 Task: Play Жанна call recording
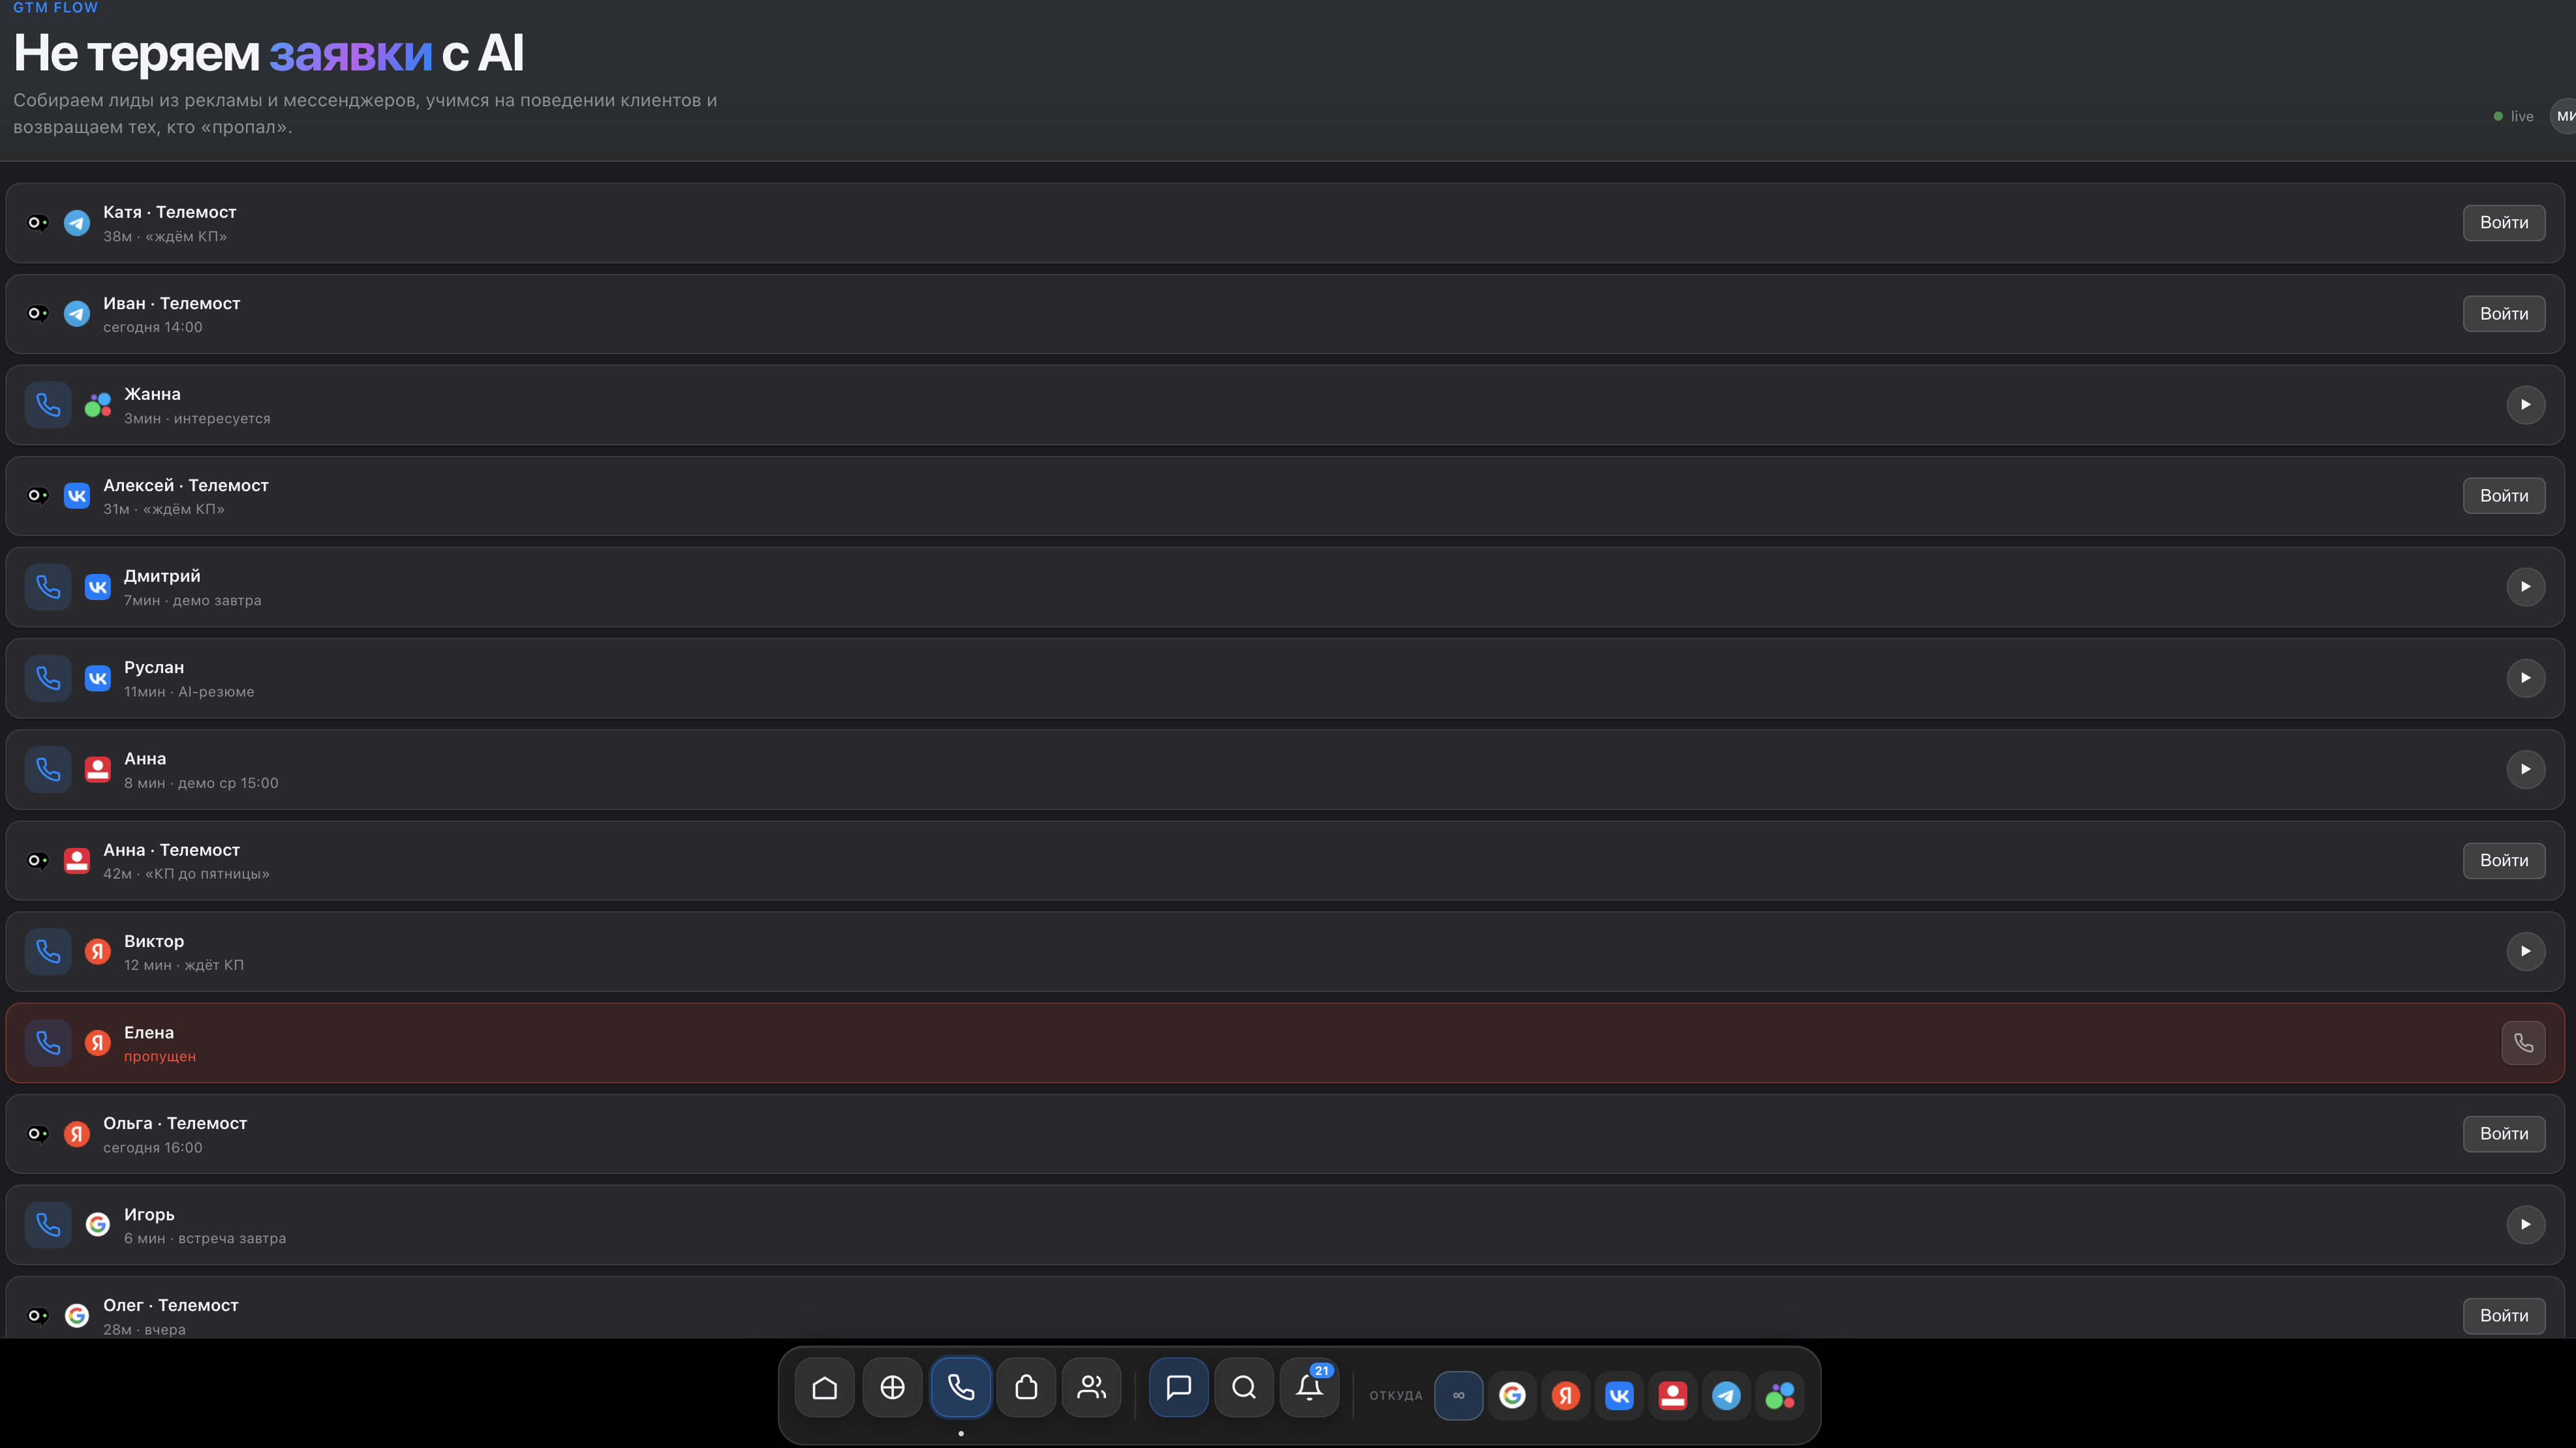pos(2525,404)
